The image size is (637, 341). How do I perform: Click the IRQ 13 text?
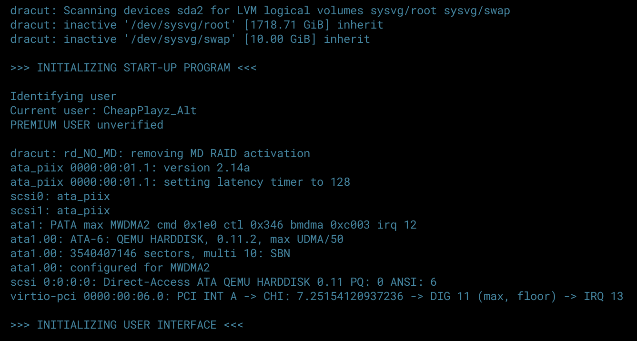click(x=604, y=296)
